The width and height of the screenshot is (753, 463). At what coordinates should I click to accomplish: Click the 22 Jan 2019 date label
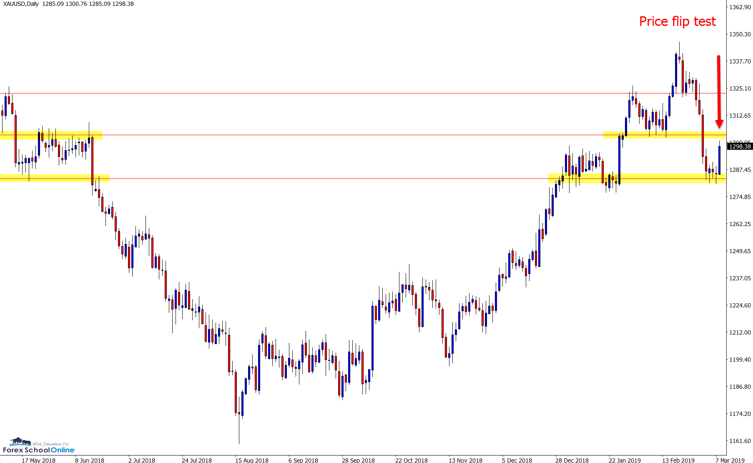point(625,460)
